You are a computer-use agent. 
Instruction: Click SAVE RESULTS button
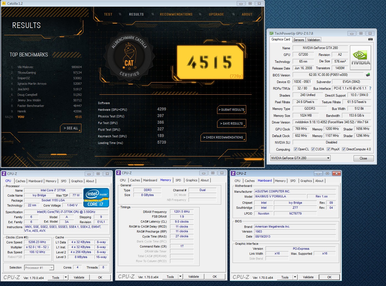point(231,123)
